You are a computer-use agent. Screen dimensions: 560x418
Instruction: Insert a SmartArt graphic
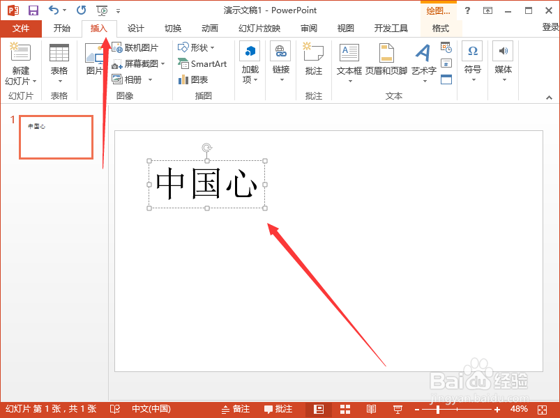point(203,64)
